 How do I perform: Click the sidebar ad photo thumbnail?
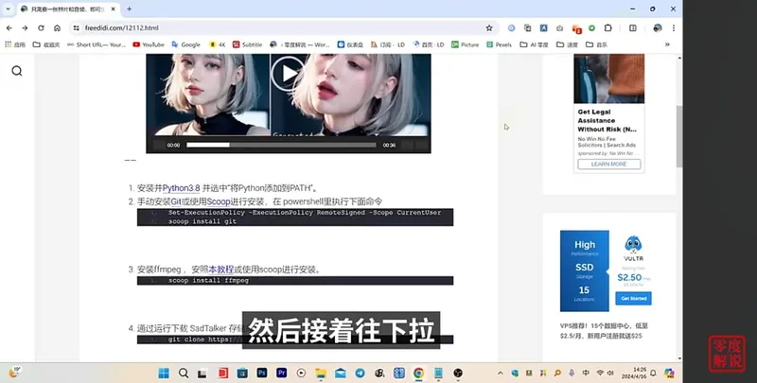click(608, 78)
